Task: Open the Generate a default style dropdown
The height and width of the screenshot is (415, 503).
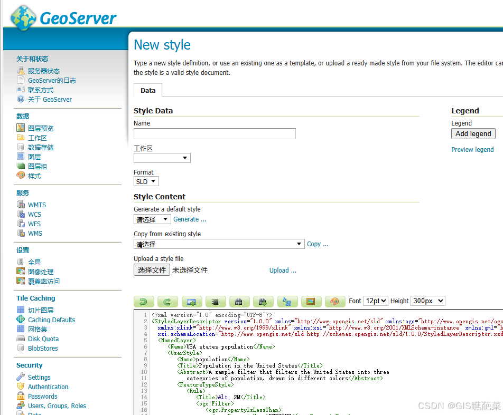Action: tap(152, 219)
